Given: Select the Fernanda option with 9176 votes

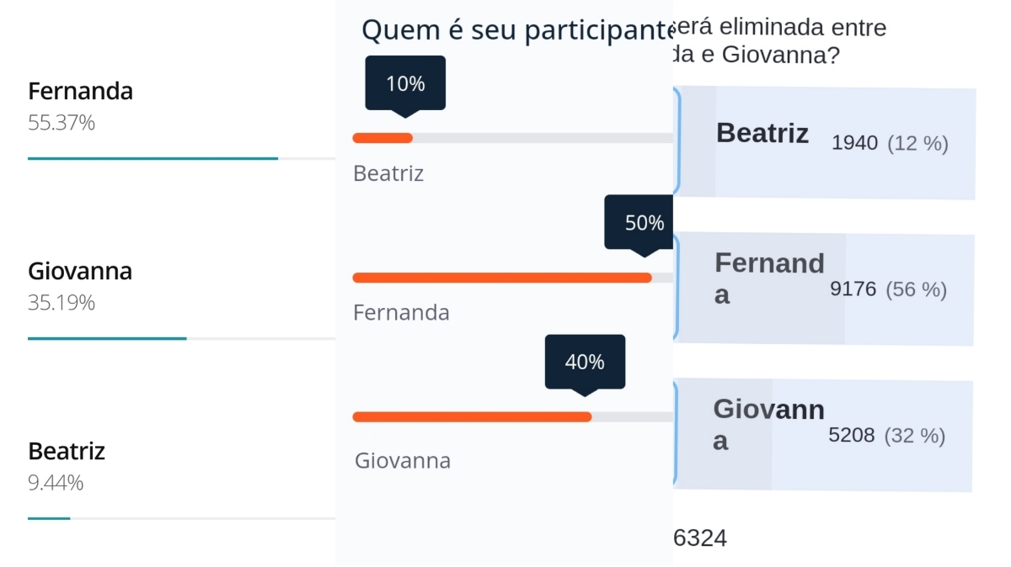Looking at the screenshot, I should tap(826, 289).
